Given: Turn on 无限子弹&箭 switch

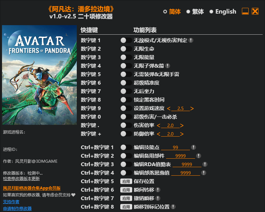Looking at the screenshot, I should coord(126,66).
